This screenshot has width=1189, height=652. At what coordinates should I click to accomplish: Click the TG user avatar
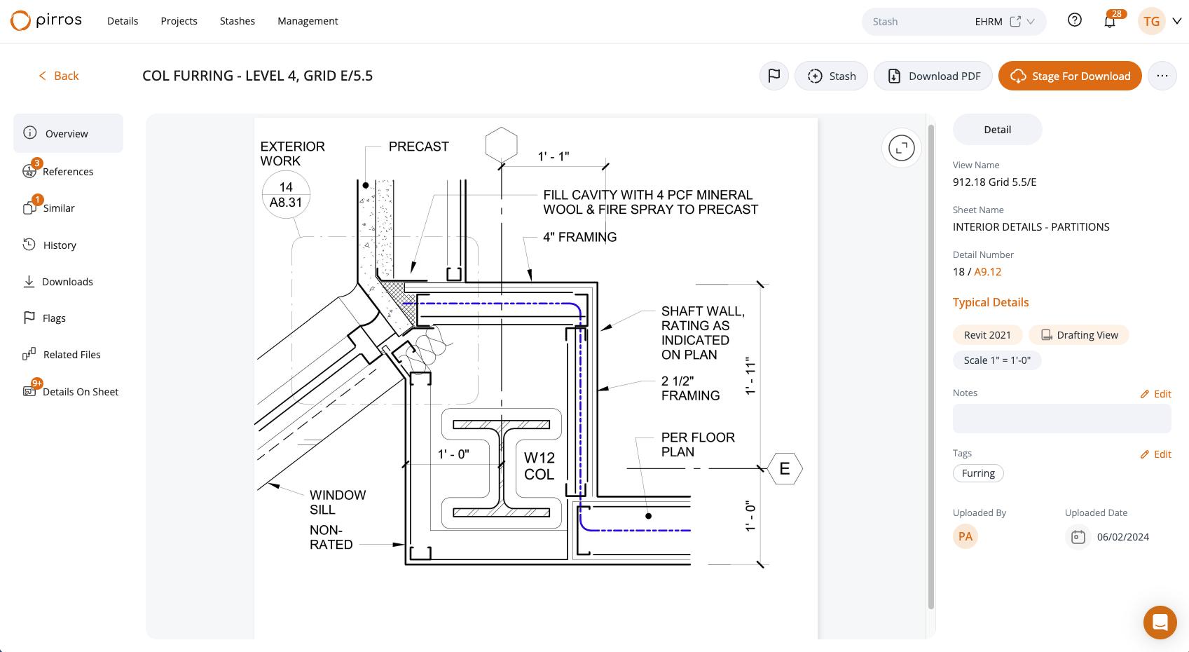(x=1151, y=21)
